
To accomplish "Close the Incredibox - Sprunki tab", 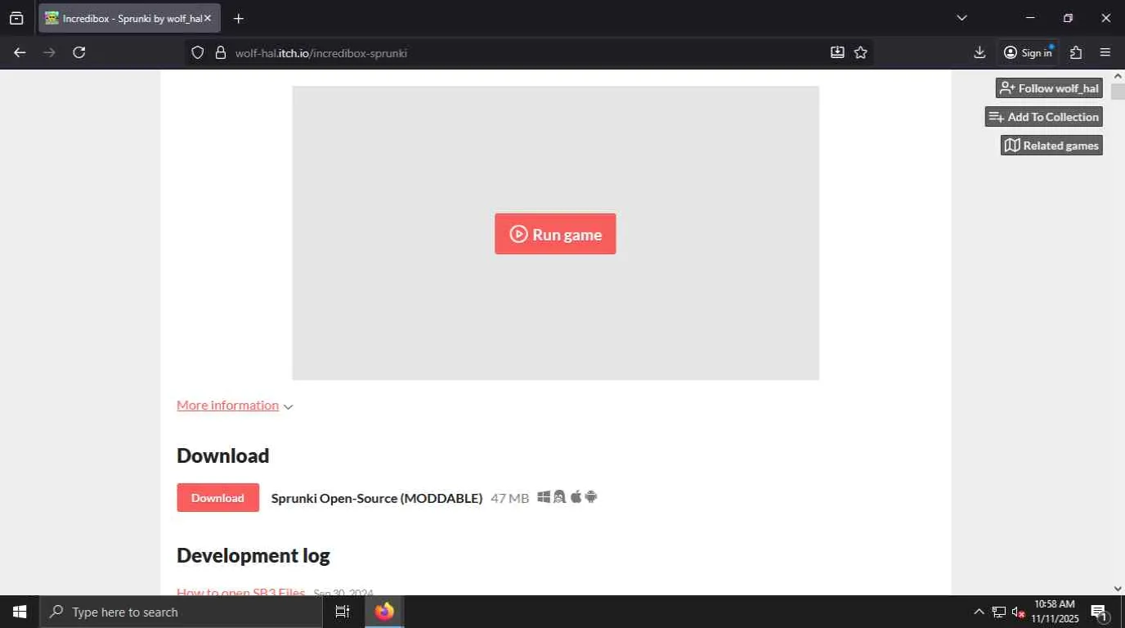I will (x=207, y=18).
